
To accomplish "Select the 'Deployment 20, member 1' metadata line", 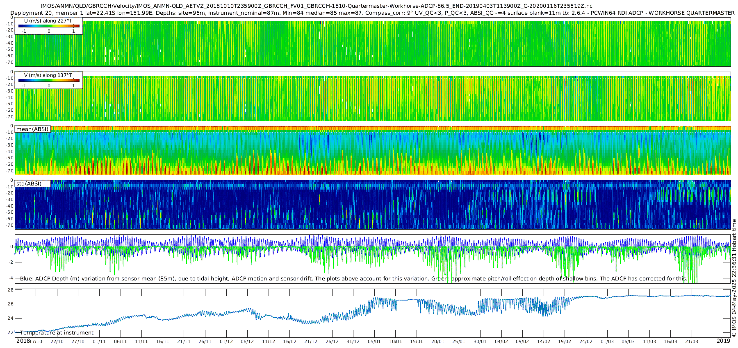I will tap(372, 13).
